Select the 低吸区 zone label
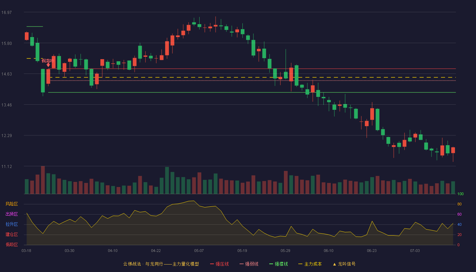The image size is (476, 272). [x=12, y=244]
